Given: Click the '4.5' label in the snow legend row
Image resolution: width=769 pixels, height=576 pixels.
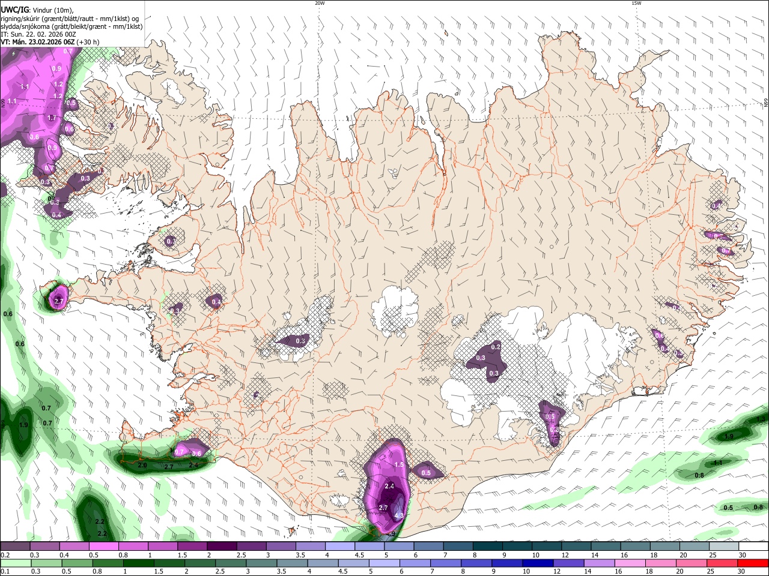Looking at the screenshot, I should (359, 555).
